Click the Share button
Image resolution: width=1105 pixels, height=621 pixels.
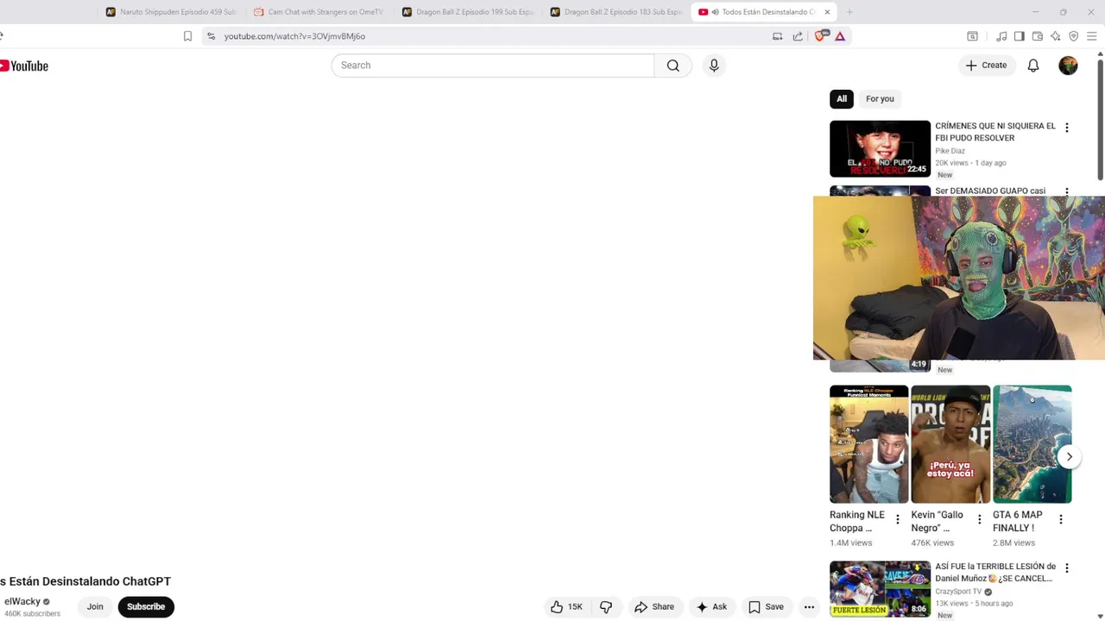654,607
